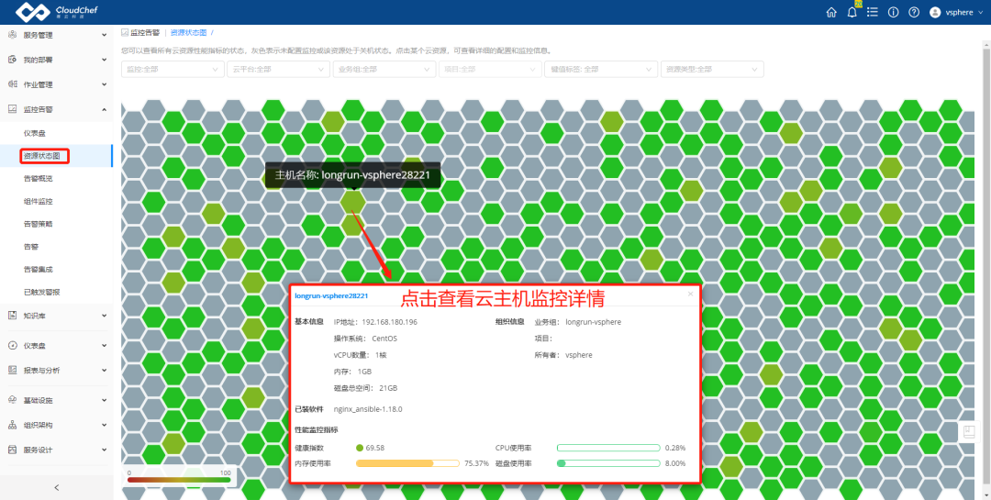Viewport: 991px width, 500px height.
Task: Open the 已触发警报 sidebar item
Action: tap(41, 292)
